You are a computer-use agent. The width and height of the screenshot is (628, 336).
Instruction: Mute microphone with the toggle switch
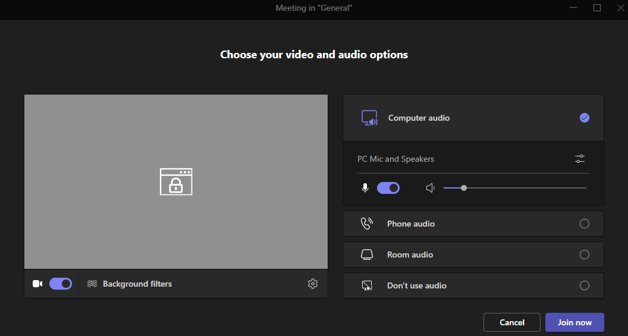[x=388, y=188]
